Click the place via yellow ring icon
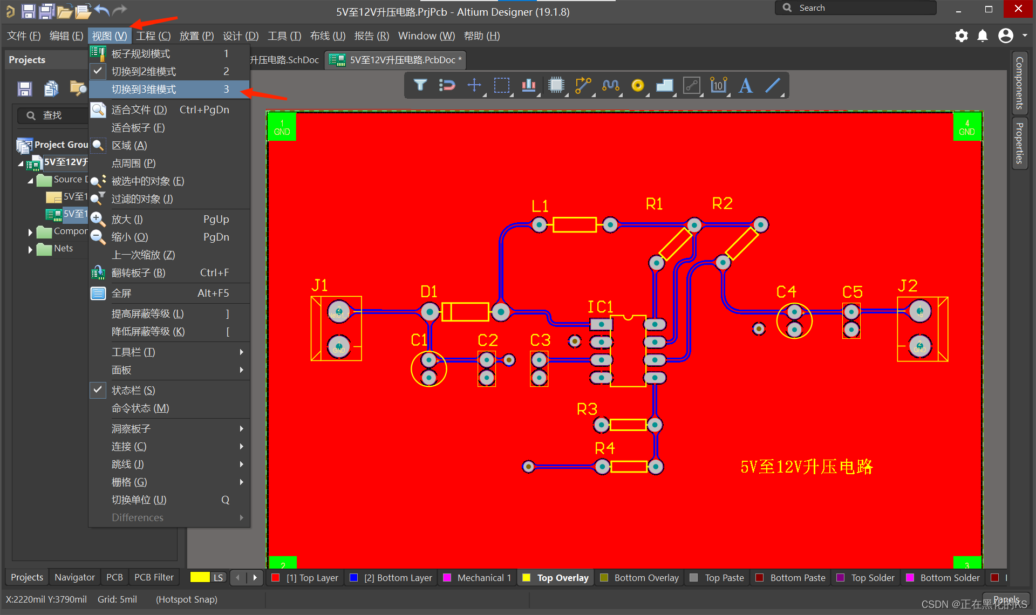Viewport: 1036px width, 615px height. [638, 85]
